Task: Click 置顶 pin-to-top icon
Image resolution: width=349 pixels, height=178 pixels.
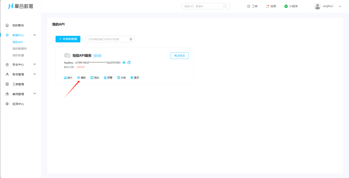Action: 132,78
